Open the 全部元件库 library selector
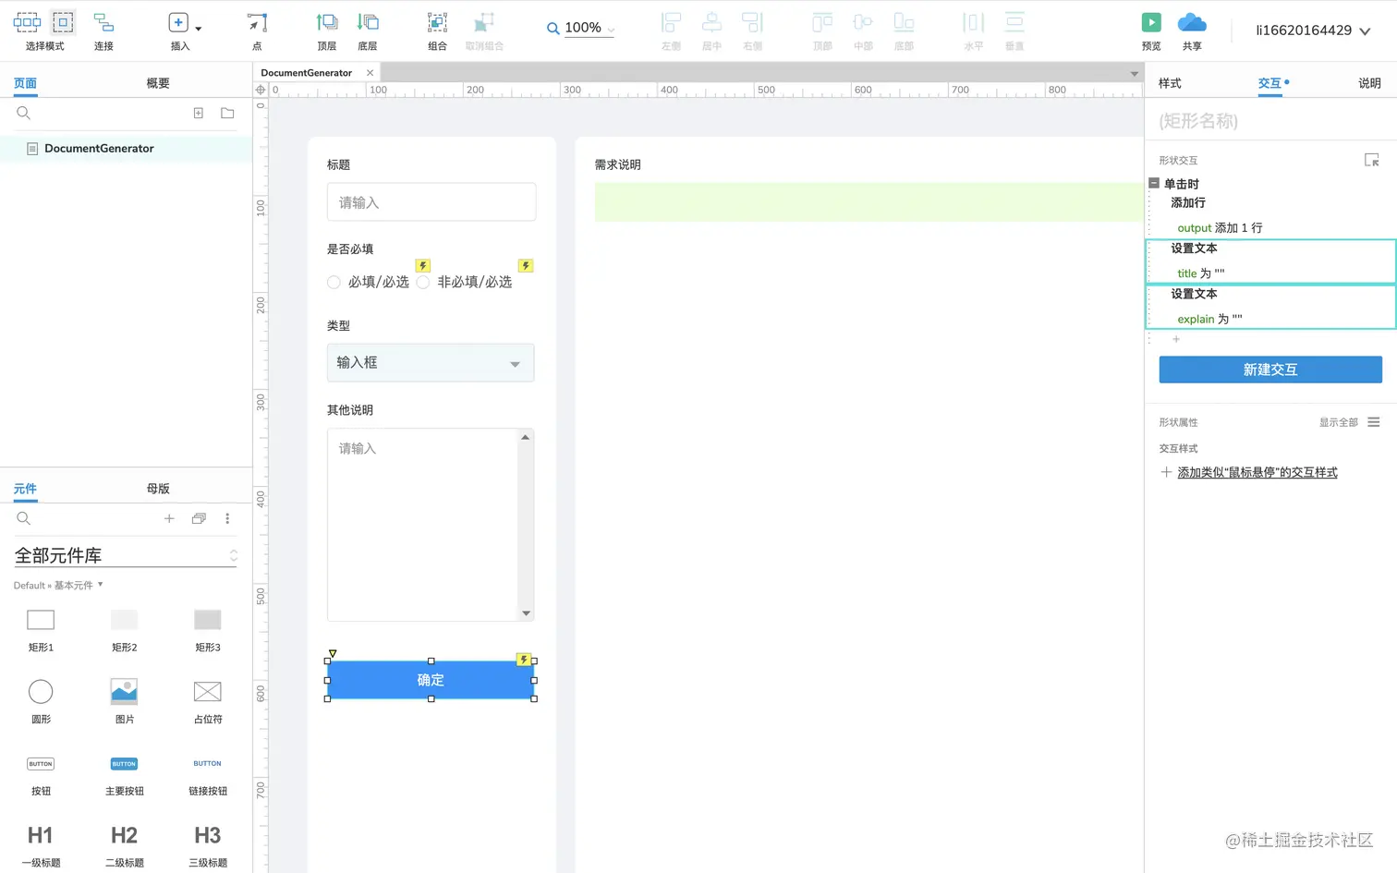The height and width of the screenshot is (873, 1397). coord(126,555)
